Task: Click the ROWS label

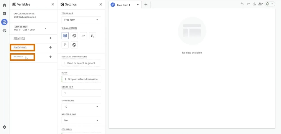Action: pos(65,73)
